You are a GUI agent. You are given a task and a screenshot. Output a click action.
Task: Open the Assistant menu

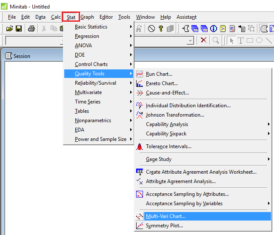186,17
